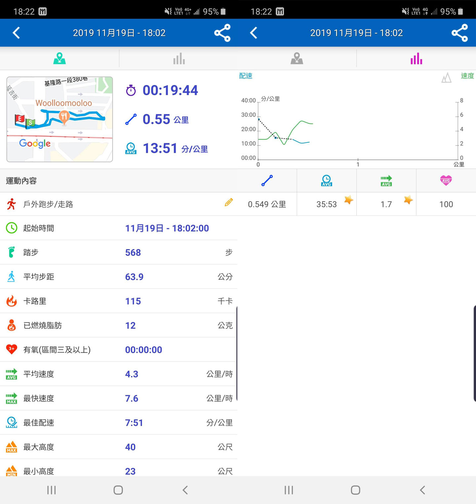Tap the star next to 1.7
The width and height of the screenshot is (476, 504).
(x=408, y=200)
